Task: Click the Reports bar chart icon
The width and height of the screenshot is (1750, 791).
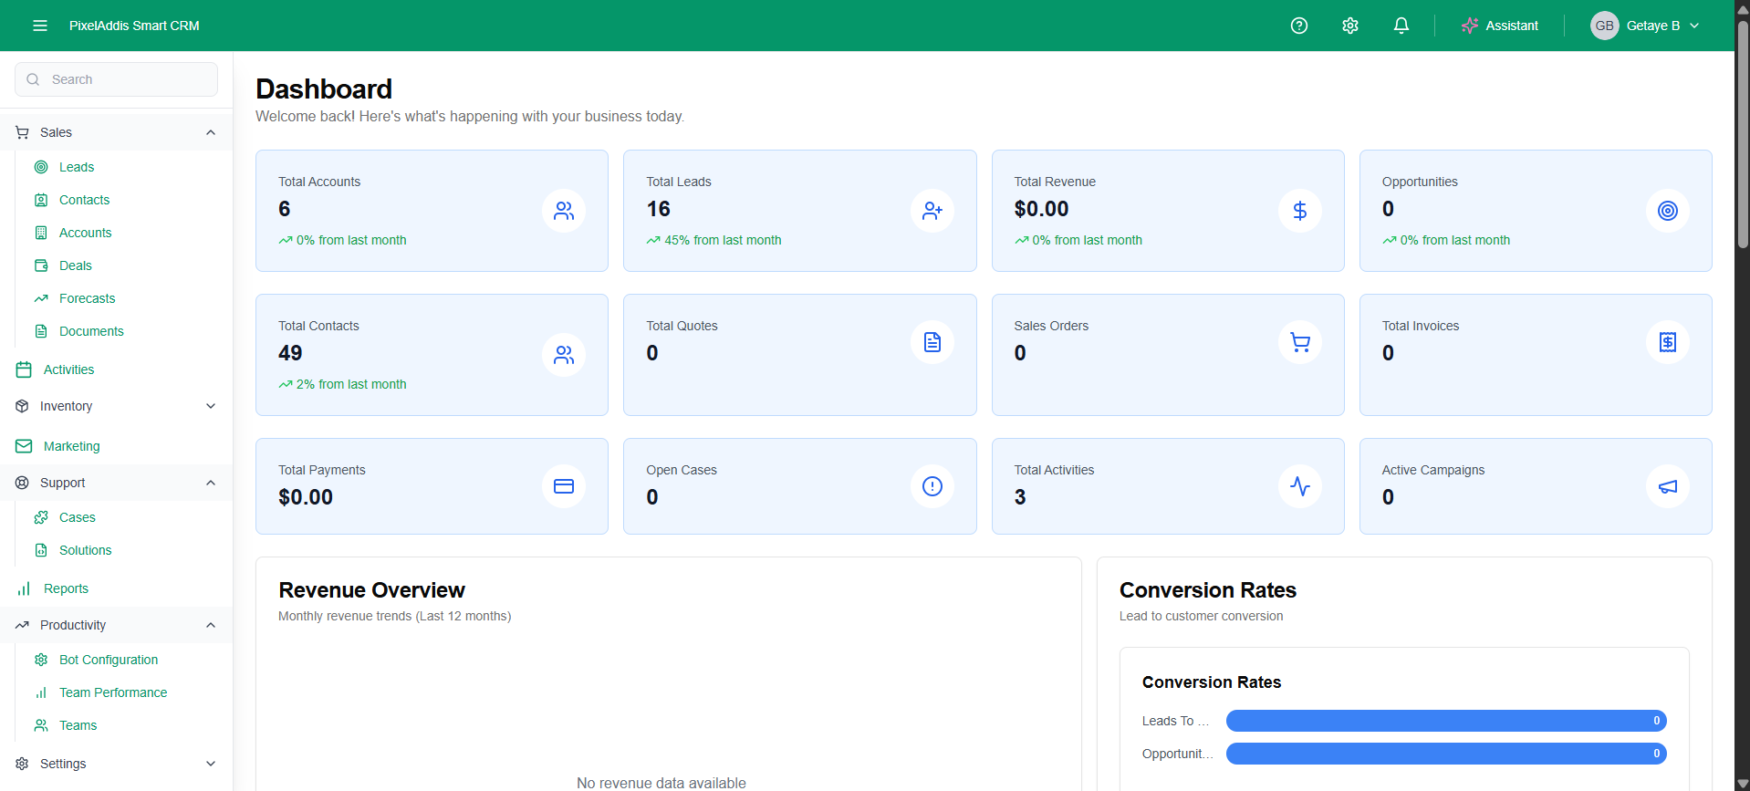Action: (24, 588)
